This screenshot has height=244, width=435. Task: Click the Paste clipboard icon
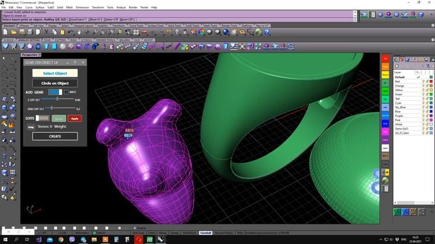63,33
